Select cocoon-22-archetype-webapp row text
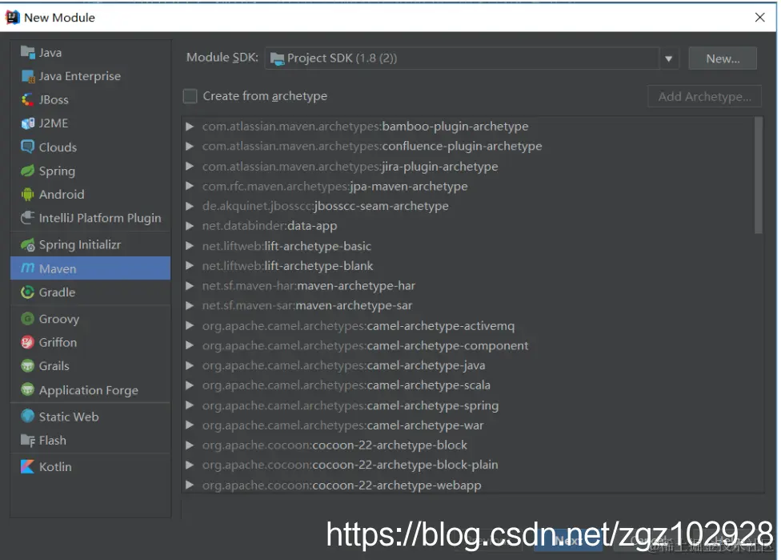Viewport: 781px width, 560px height. click(x=342, y=485)
